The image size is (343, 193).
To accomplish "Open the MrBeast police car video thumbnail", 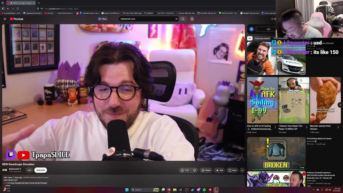I will pyautogui.click(x=276, y=58).
